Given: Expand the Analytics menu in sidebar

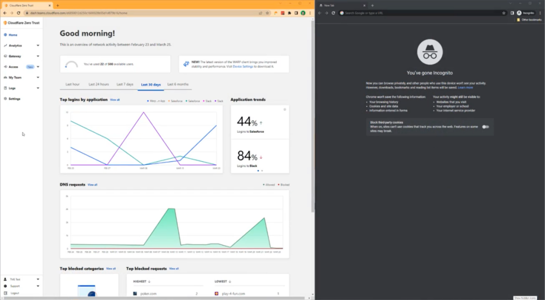Looking at the screenshot, I should 38,45.
